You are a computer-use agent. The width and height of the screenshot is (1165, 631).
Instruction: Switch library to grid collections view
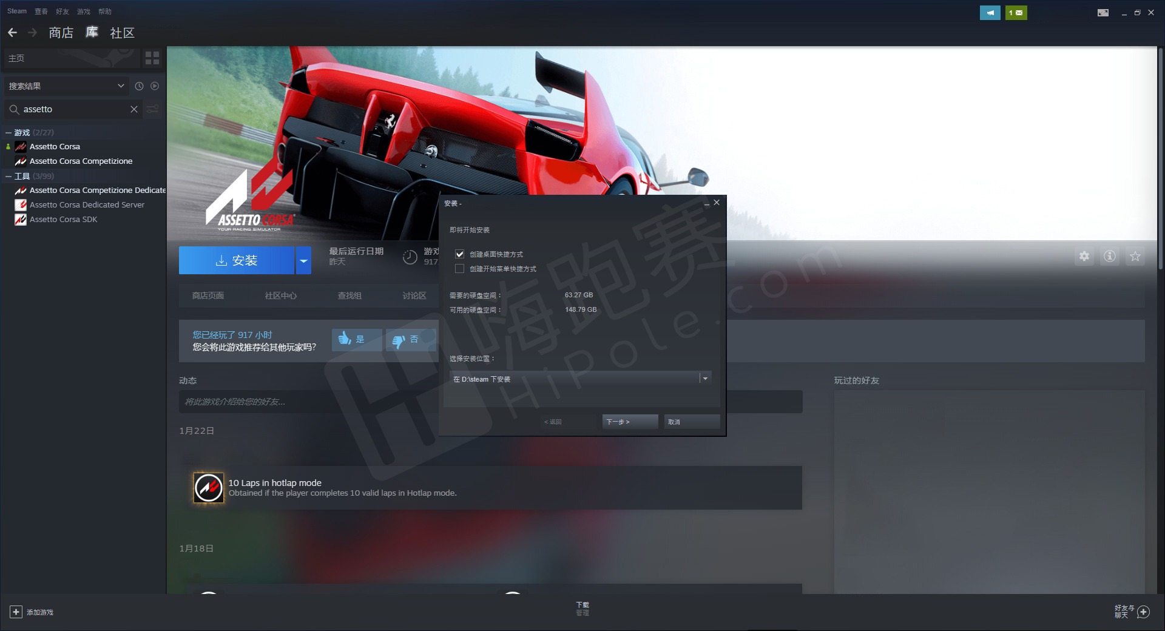click(152, 58)
